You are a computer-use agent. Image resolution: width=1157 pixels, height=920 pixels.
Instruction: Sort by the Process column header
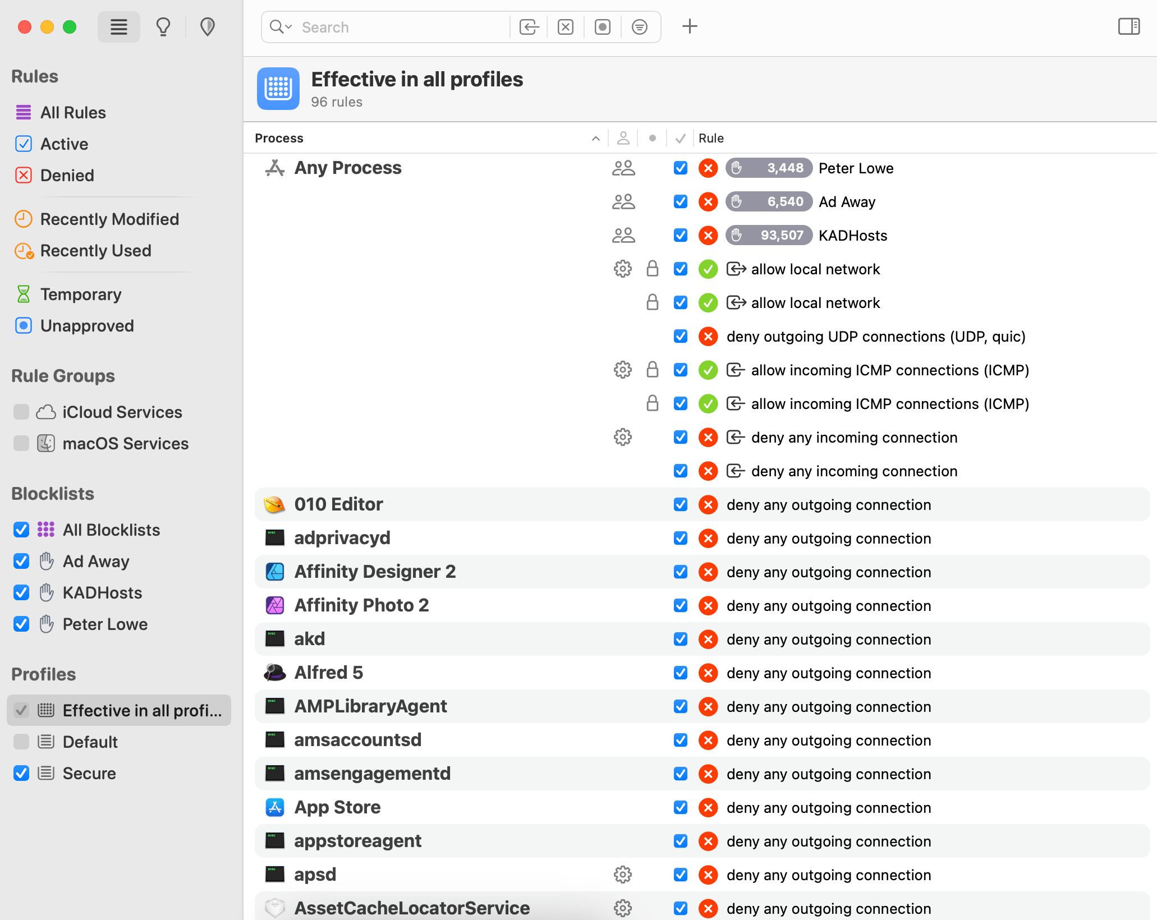(426, 138)
